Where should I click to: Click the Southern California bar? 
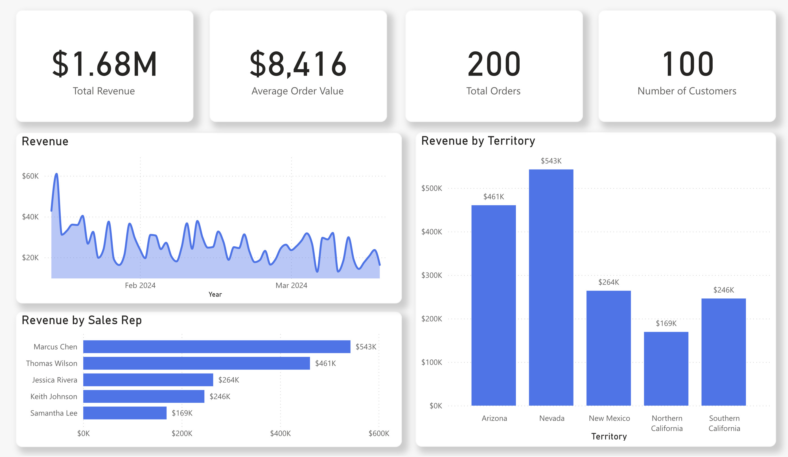724,352
